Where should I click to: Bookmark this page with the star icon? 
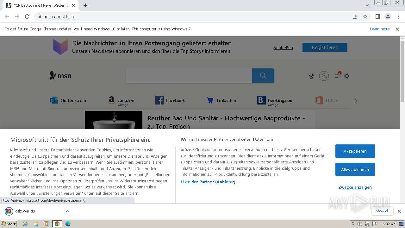[365, 16]
